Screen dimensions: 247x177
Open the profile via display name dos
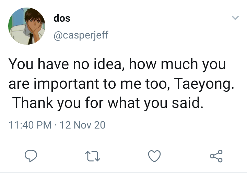[x=62, y=18]
